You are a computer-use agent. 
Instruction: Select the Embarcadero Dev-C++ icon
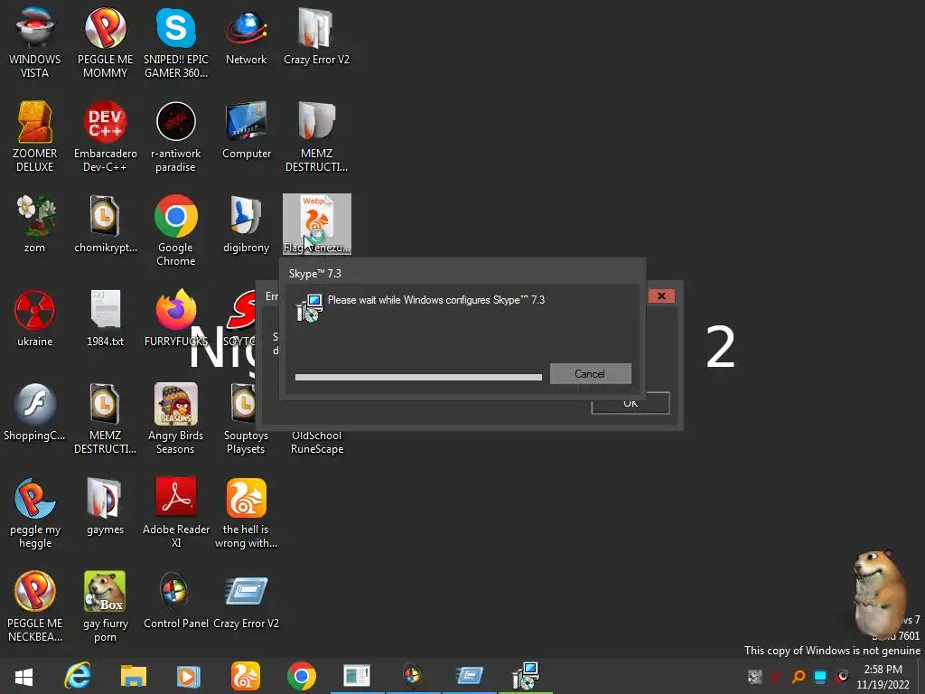click(105, 136)
